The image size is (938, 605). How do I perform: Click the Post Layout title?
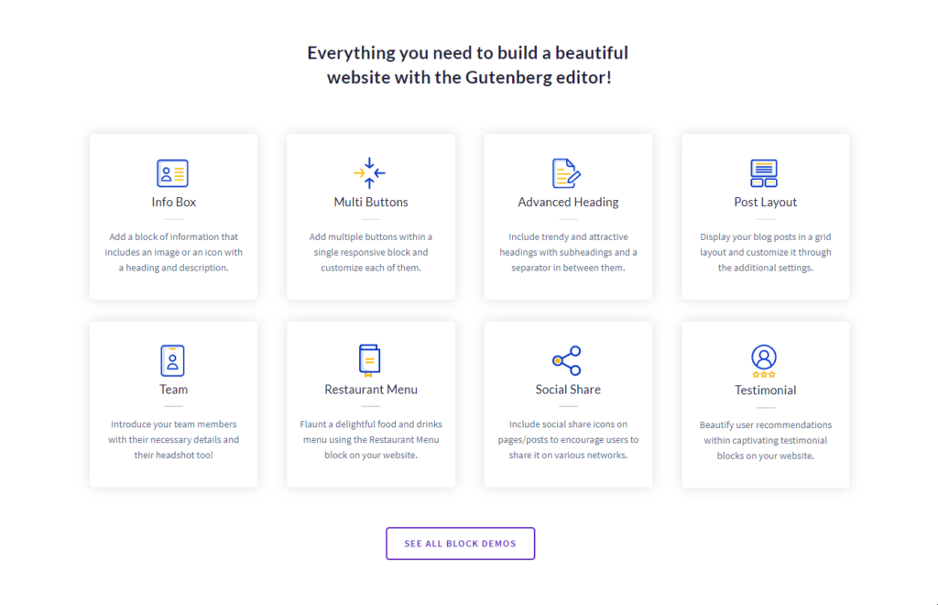[765, 203]
